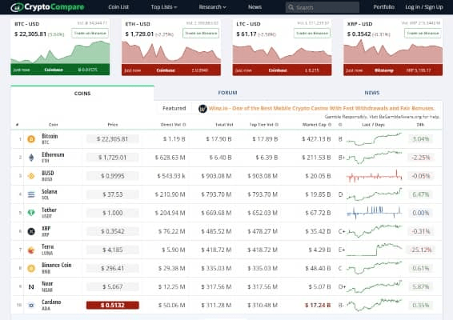Click the Search input field
This screenshot has height=320, width=453.
click(323, 7)
